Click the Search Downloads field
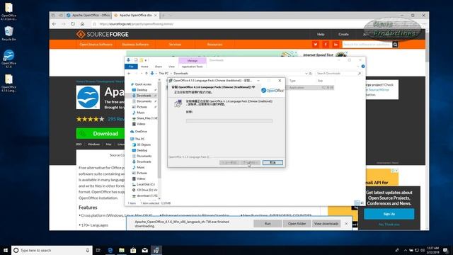453x255 pixels. click(338, 74)
